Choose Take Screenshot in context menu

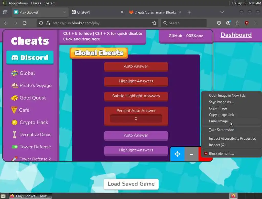coord(232,130)
